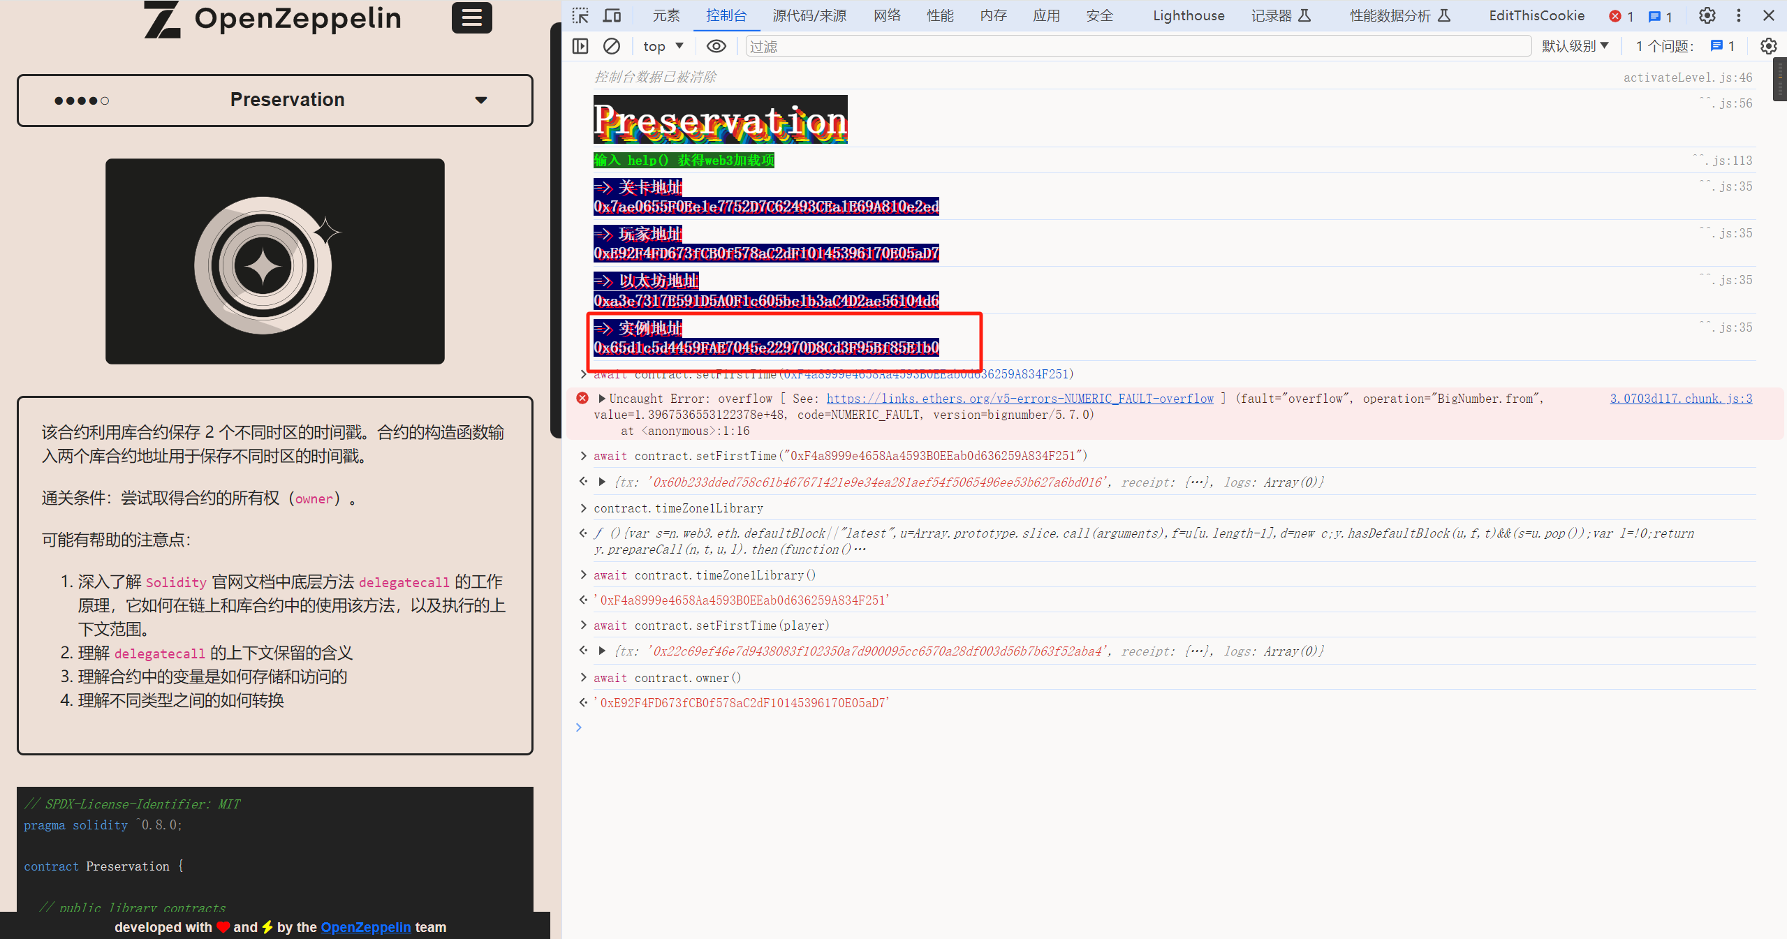Close the DevTools panel
This screenshot has width=1787, height=939.
point(1768,15)
